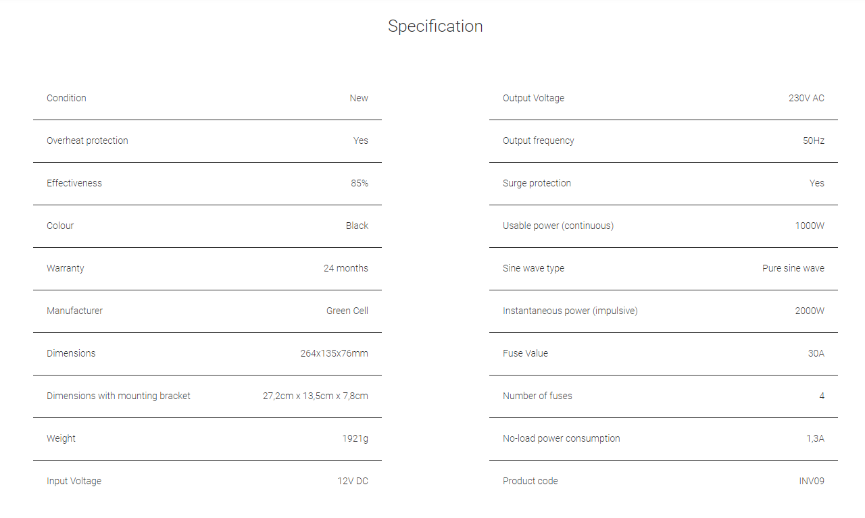865x518 pixels.
Task: Select the 1921g weight value
Action: pos(355,438)
